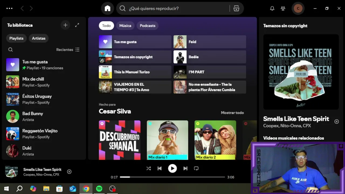Viewport: 345px width, 194px height.
Task: Open the Cesar Silva heading link
Action: click(115, 111)
